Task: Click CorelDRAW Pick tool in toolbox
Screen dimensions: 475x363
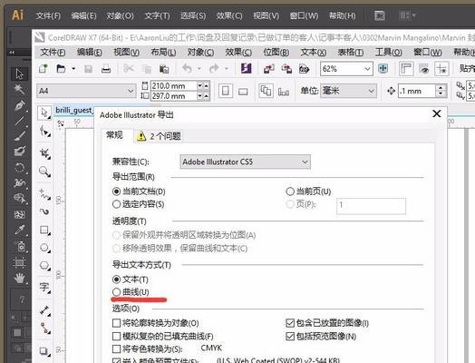Action: click(44, 113)
